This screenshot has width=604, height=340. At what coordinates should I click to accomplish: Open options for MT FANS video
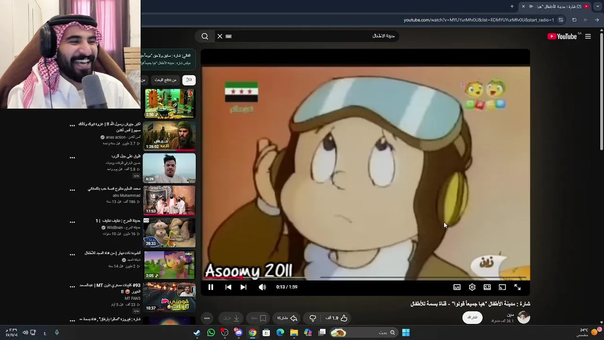[x=72, y=287]
